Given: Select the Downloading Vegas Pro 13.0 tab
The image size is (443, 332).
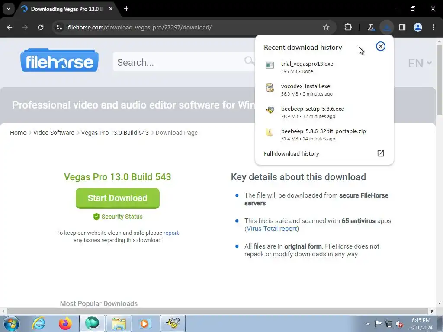Looking at the screenshot, I should coord(66,9).
